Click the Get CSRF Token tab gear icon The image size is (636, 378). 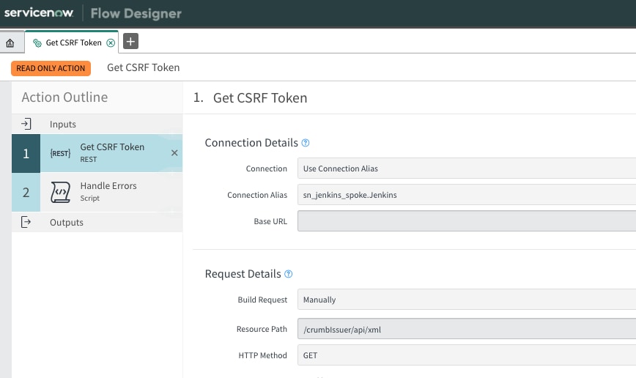click(37, 43)
